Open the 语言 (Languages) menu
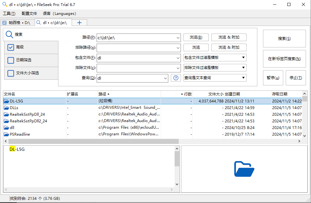 [59, 14]
